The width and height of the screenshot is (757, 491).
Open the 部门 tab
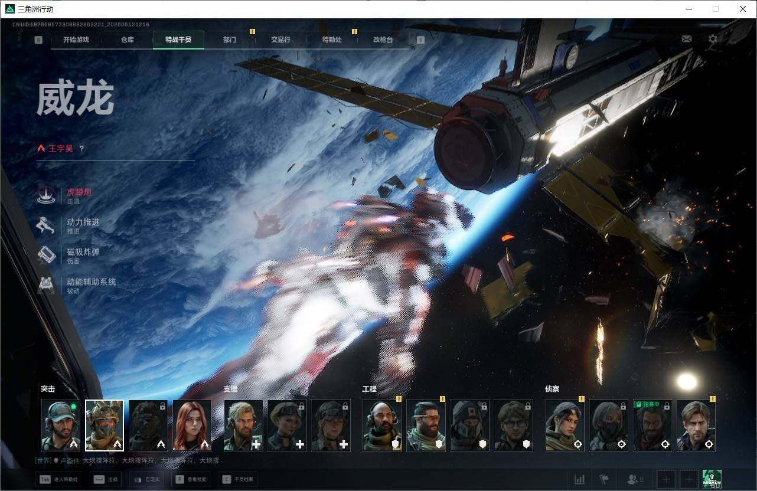tap(230, 40)
